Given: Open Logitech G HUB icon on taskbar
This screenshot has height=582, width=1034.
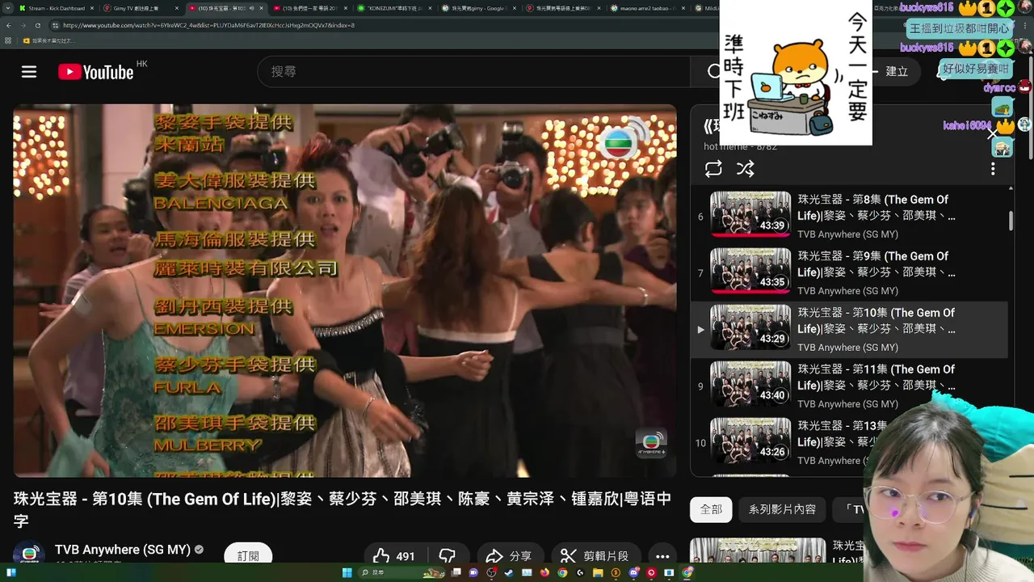Looking at the screenshot, I should click(580, 572).
